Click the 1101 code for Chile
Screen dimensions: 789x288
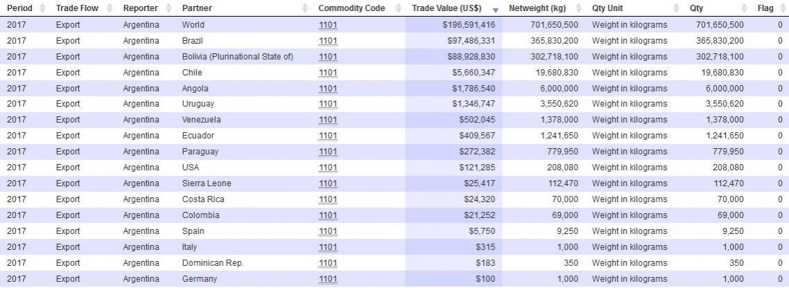coord(327,73)
